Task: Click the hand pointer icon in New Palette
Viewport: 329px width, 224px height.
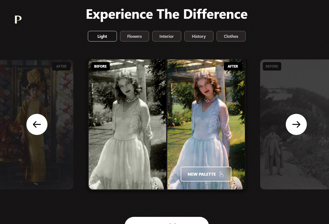Action: pyautogui.click(x=221, y=174)
